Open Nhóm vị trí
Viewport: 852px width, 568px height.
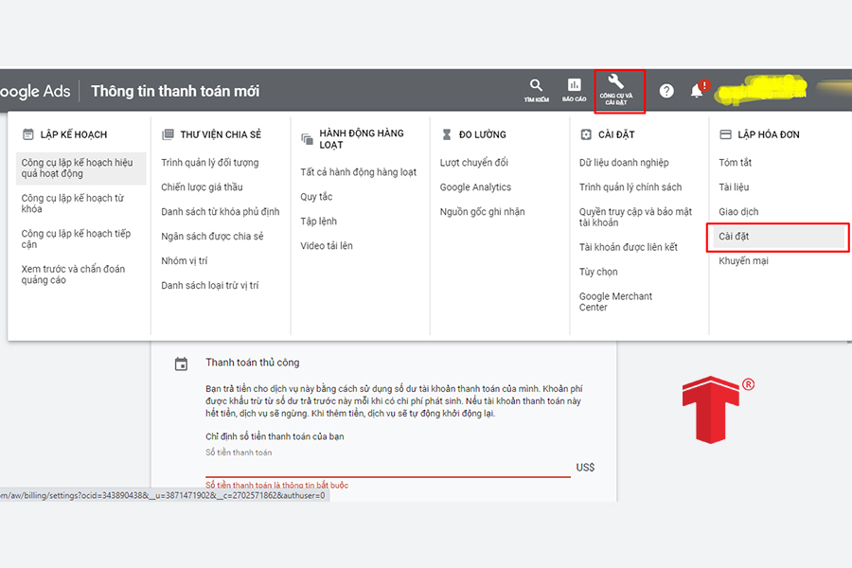185,261
